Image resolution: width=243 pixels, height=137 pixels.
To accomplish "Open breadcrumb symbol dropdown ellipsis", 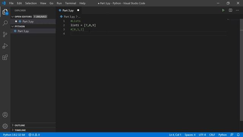I will 79,17.
